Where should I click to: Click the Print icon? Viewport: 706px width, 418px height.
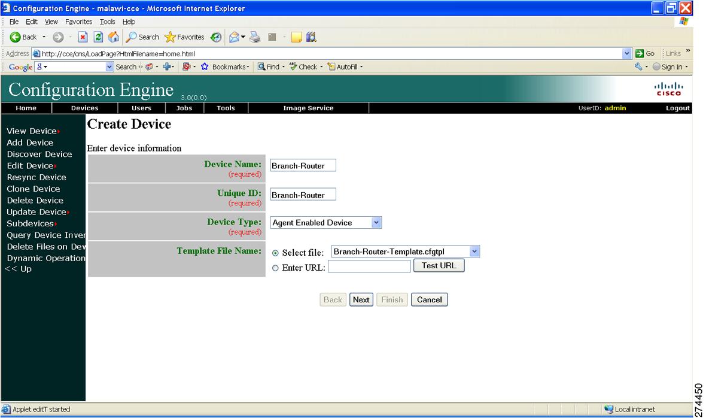[255, 37]
